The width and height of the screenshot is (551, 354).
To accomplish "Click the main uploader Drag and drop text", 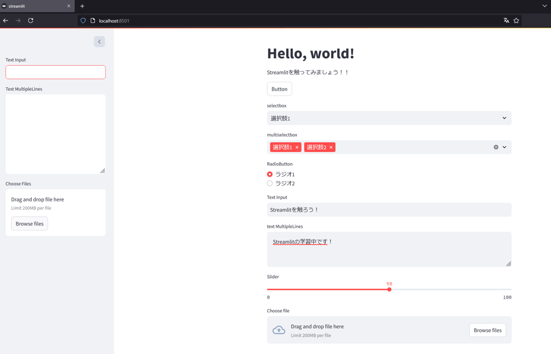I will pos(318,327).
